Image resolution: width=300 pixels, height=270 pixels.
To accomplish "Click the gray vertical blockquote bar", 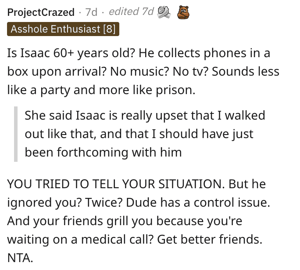I will tap(16, 134).
